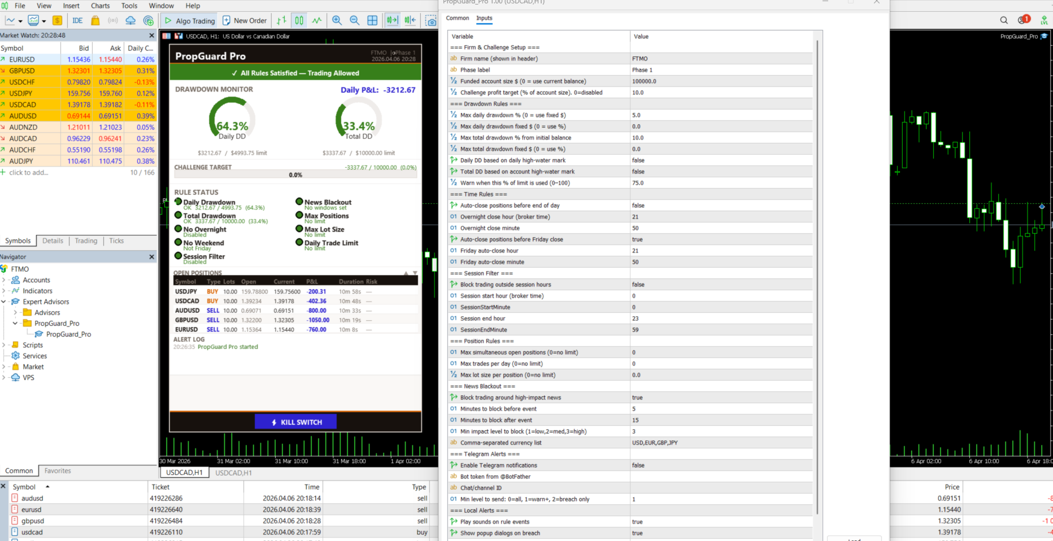Toggle 'Enable Telegram notifications' value
Image resolution: width=1053 pixels, height=541 pixels.
(x=721, y=465)
